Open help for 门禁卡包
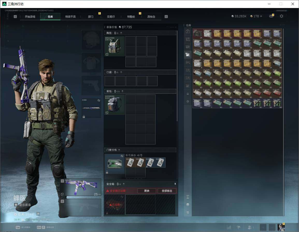Viewport: 299px width, 232px height. tap(119, 150)
